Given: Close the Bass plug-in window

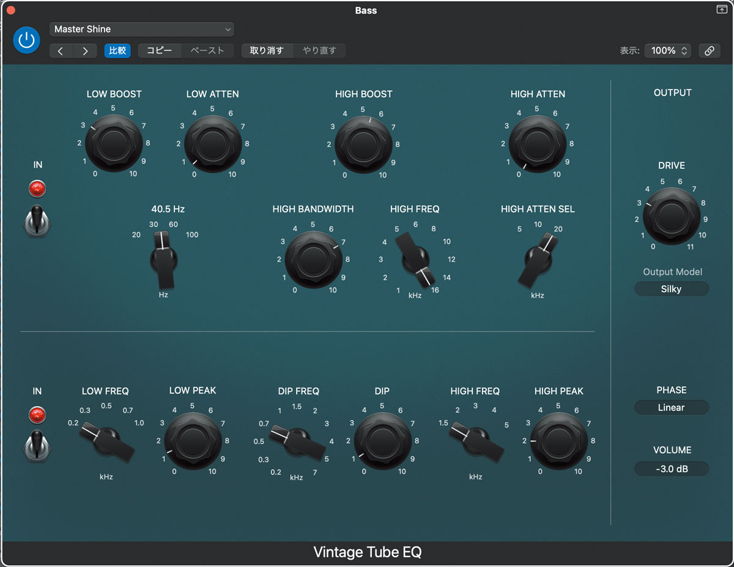Looking at the screenshot, I should click(x=10, y=10).
